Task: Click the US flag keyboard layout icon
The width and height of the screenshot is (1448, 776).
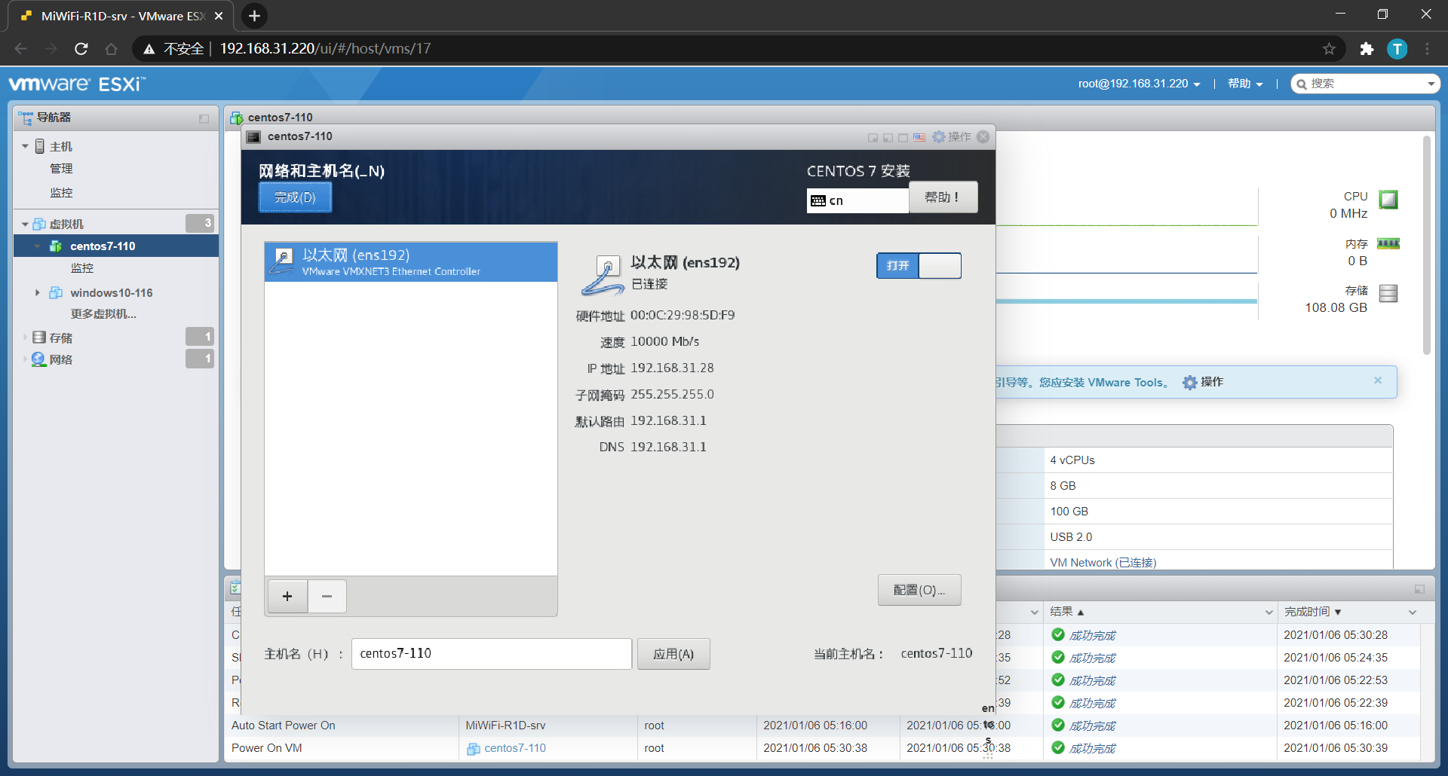Action: (919, 137)
